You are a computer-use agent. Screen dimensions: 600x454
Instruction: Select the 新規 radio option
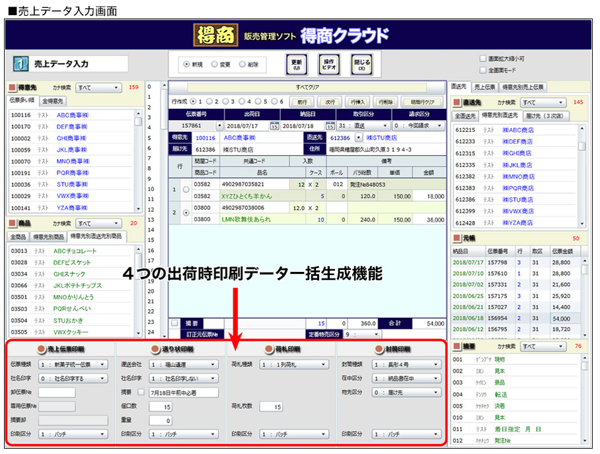[186, 64]
